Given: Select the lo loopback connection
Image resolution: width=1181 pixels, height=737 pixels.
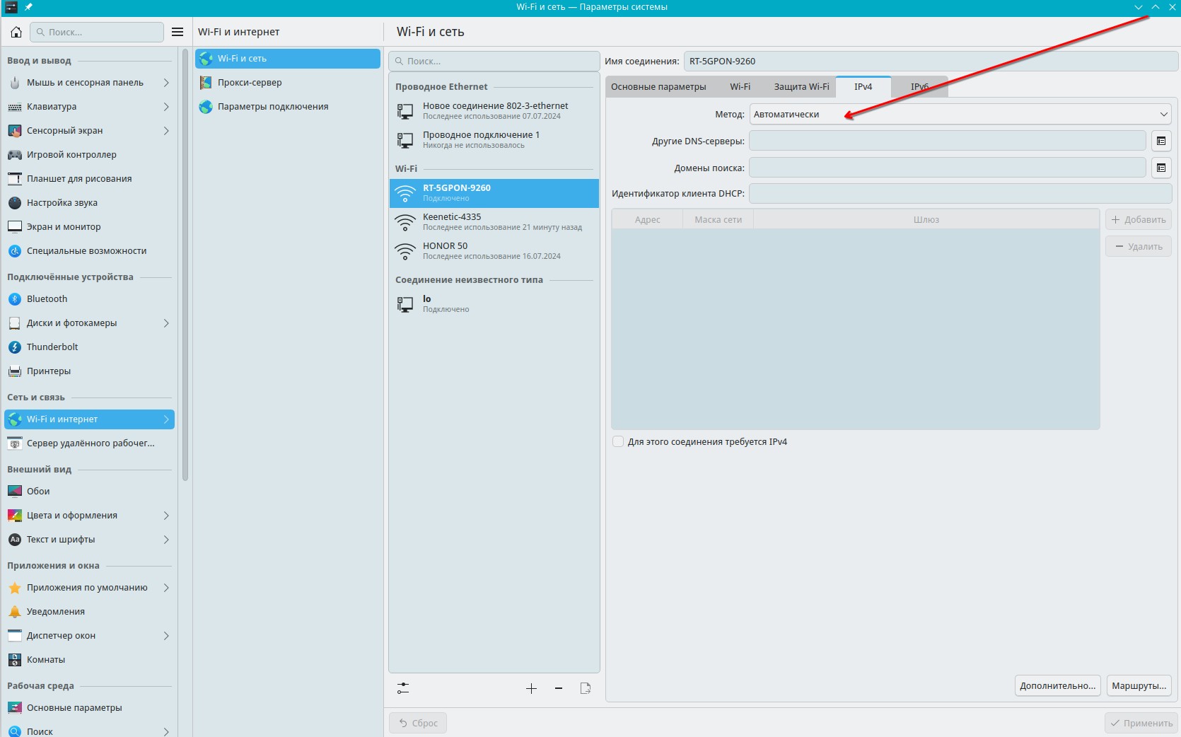Looking at the screenshot, I should (x=494, y=304).
